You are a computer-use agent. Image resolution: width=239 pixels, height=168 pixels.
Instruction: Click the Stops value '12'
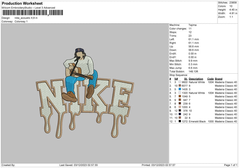(190, 32)
